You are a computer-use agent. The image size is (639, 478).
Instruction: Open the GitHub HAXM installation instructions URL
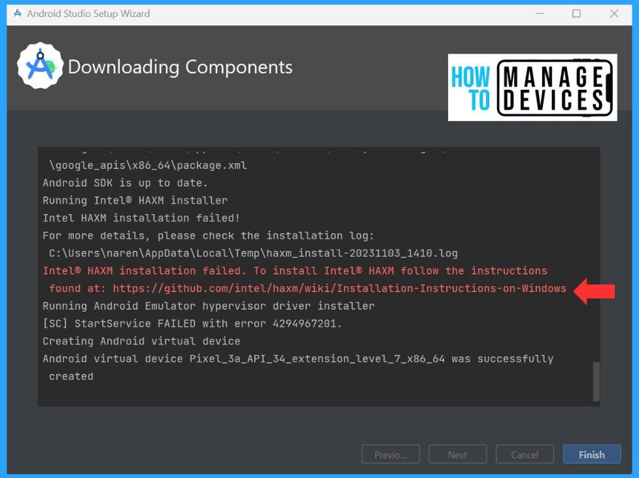339,288
